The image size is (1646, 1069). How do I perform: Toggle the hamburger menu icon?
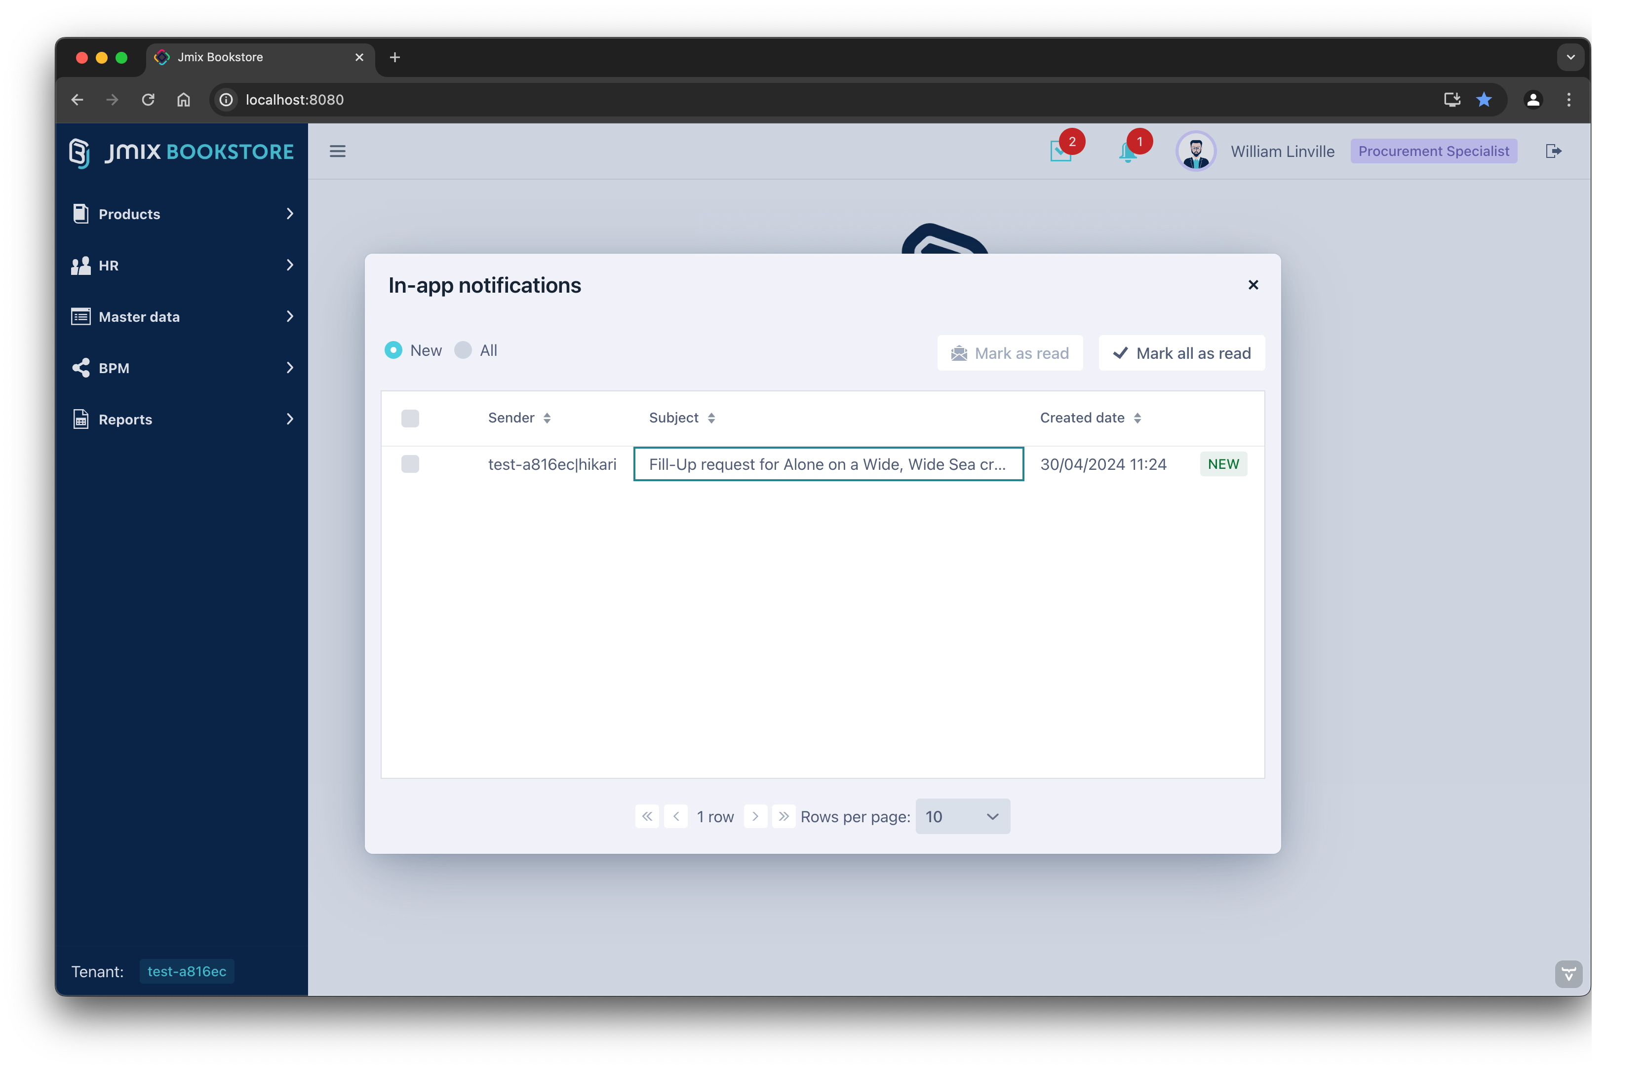tap(338, 152)
